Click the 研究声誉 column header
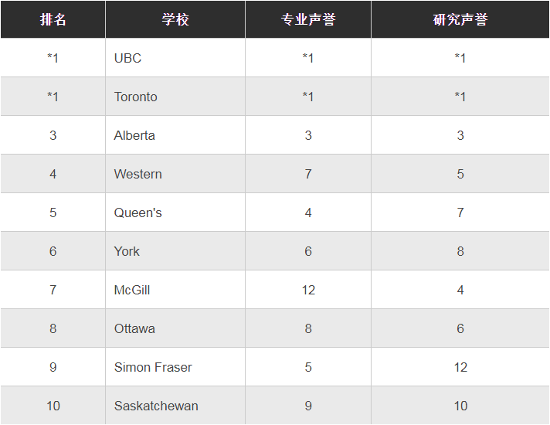The width and height of the screenshot is (550, 425). point(460,19)
